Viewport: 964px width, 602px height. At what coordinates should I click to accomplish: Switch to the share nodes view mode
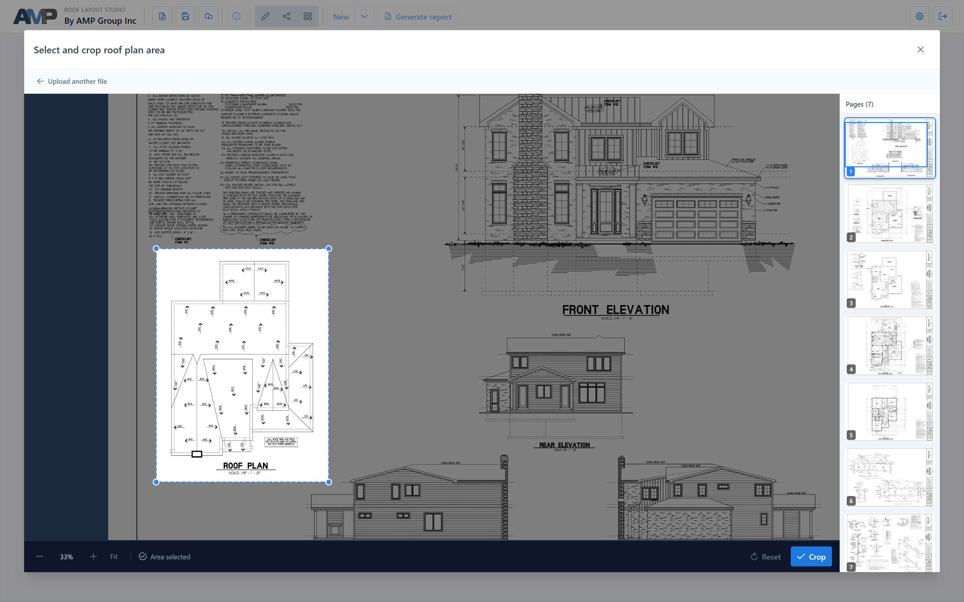pos(286,16)
